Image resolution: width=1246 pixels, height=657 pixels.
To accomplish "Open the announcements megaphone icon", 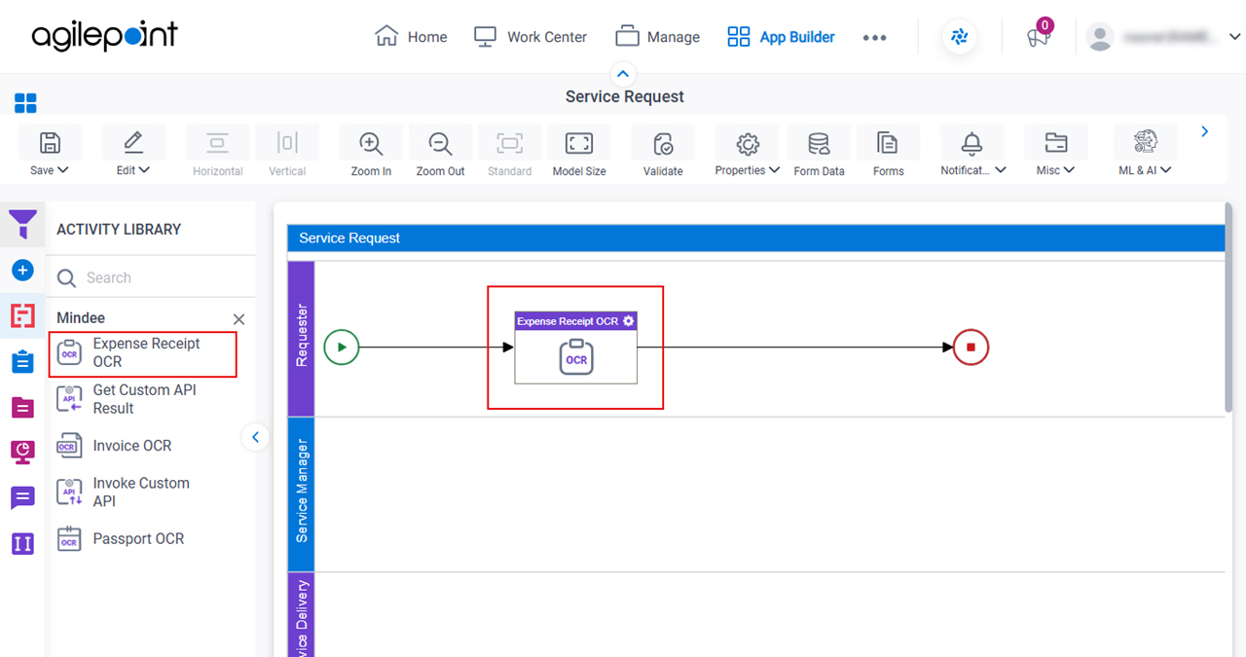I will tap(1038, 37).
